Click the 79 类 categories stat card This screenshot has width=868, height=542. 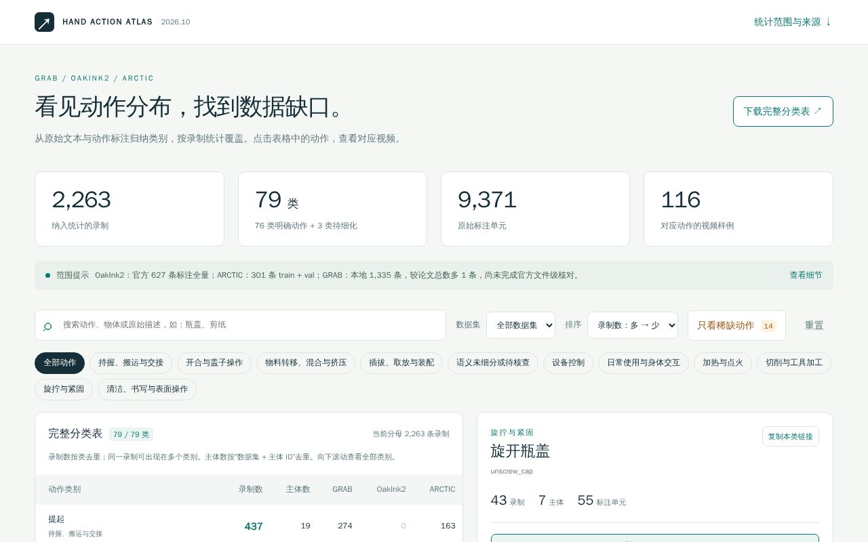coord(332,209)
